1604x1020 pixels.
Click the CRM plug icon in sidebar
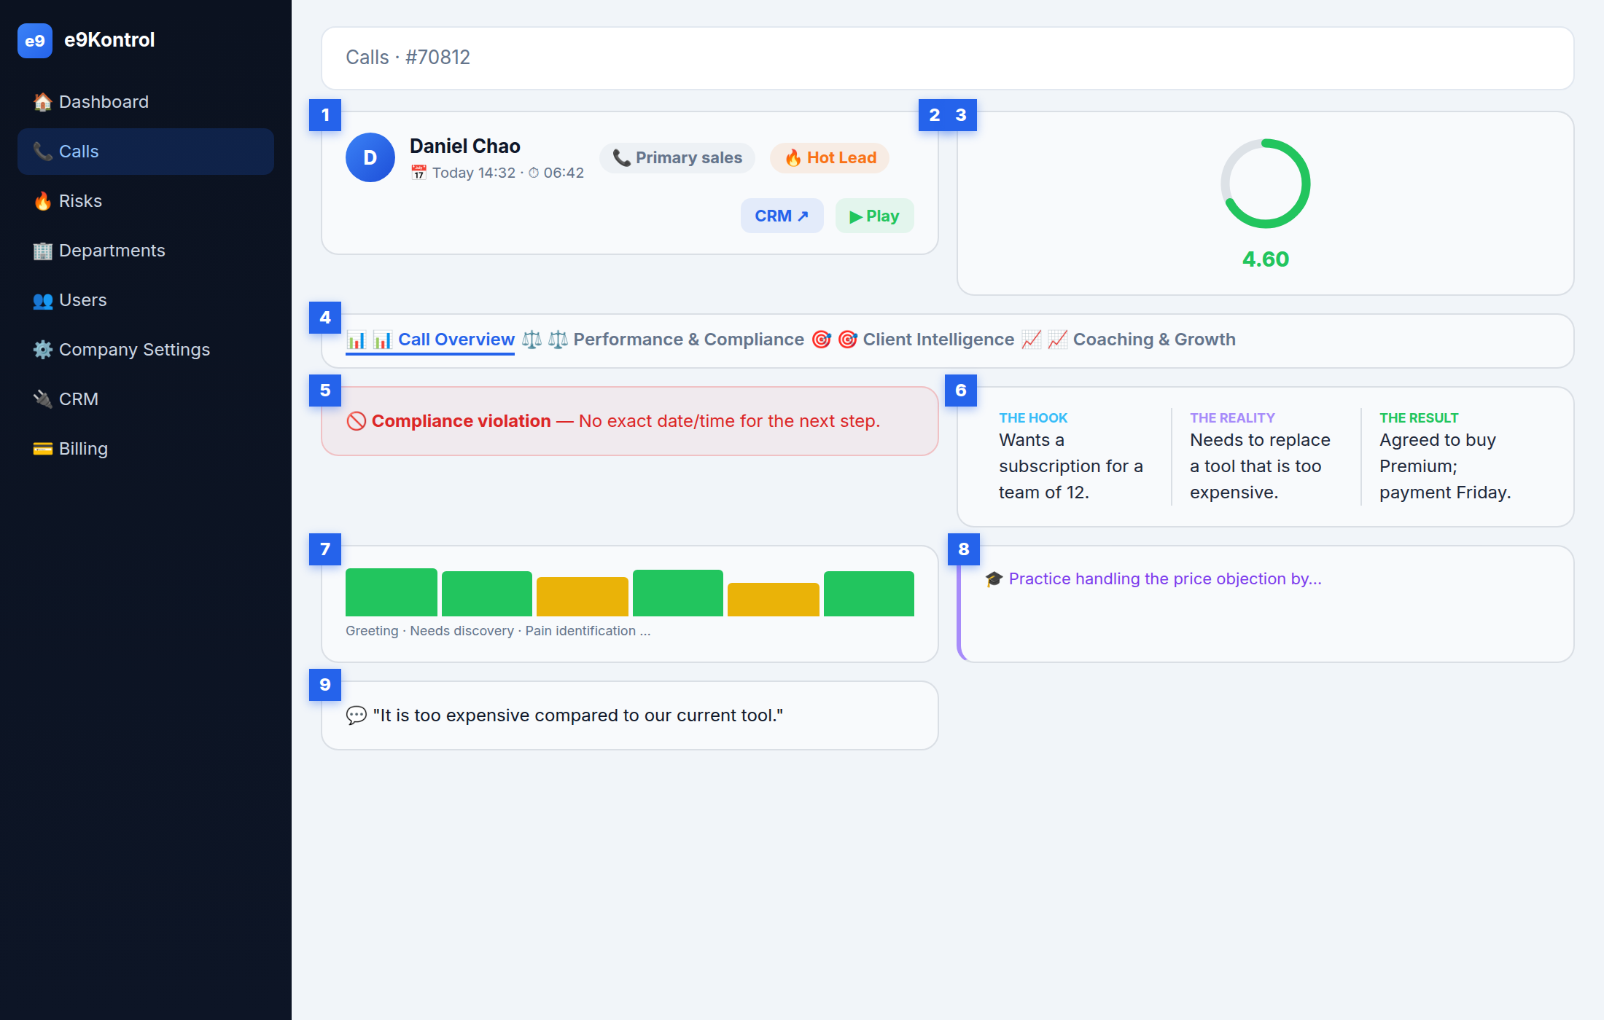point(43,399)
